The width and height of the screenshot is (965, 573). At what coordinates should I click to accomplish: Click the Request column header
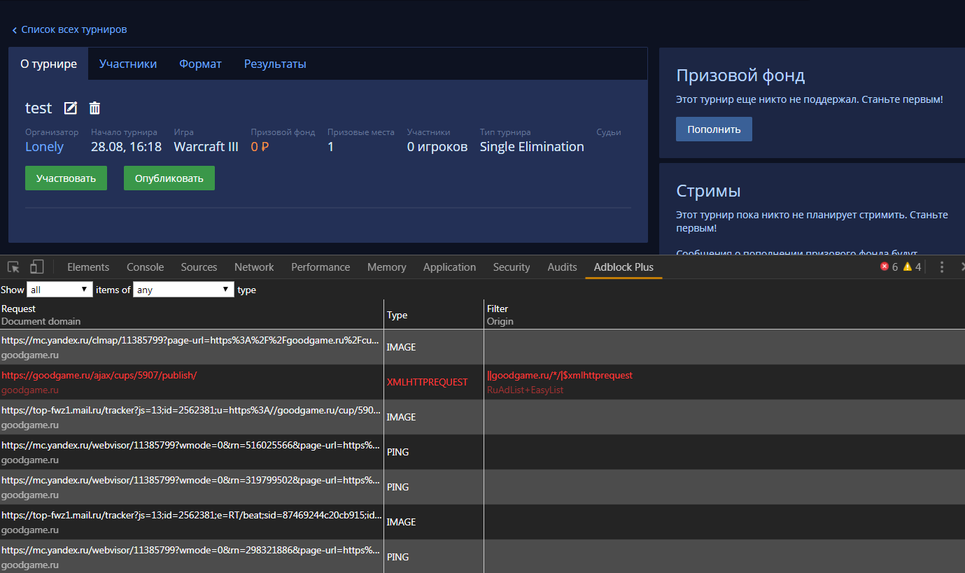[x=18, y=309]
